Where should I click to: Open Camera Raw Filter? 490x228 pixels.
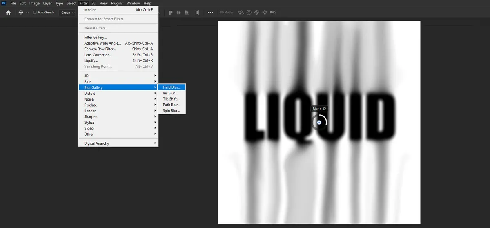(118, 49)
